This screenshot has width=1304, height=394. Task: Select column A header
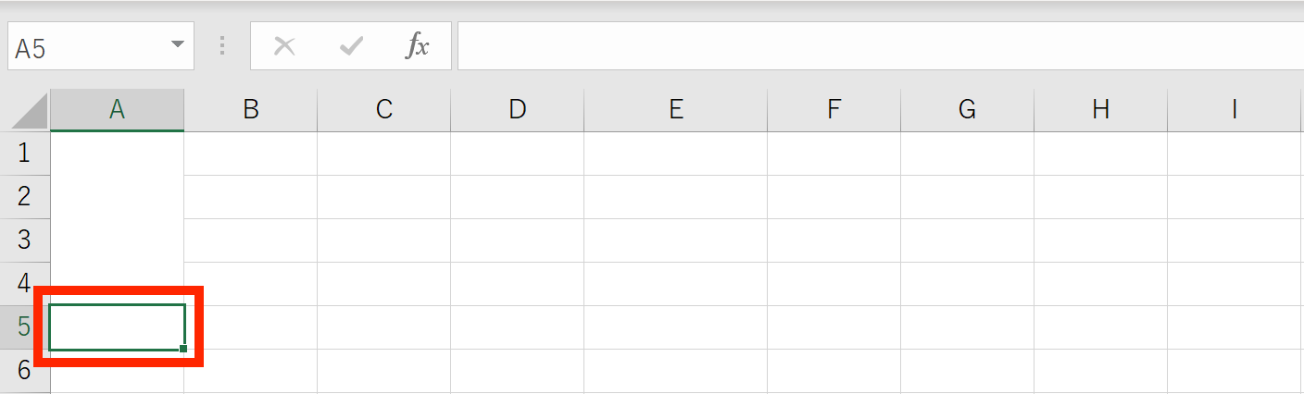coord(117,110)
